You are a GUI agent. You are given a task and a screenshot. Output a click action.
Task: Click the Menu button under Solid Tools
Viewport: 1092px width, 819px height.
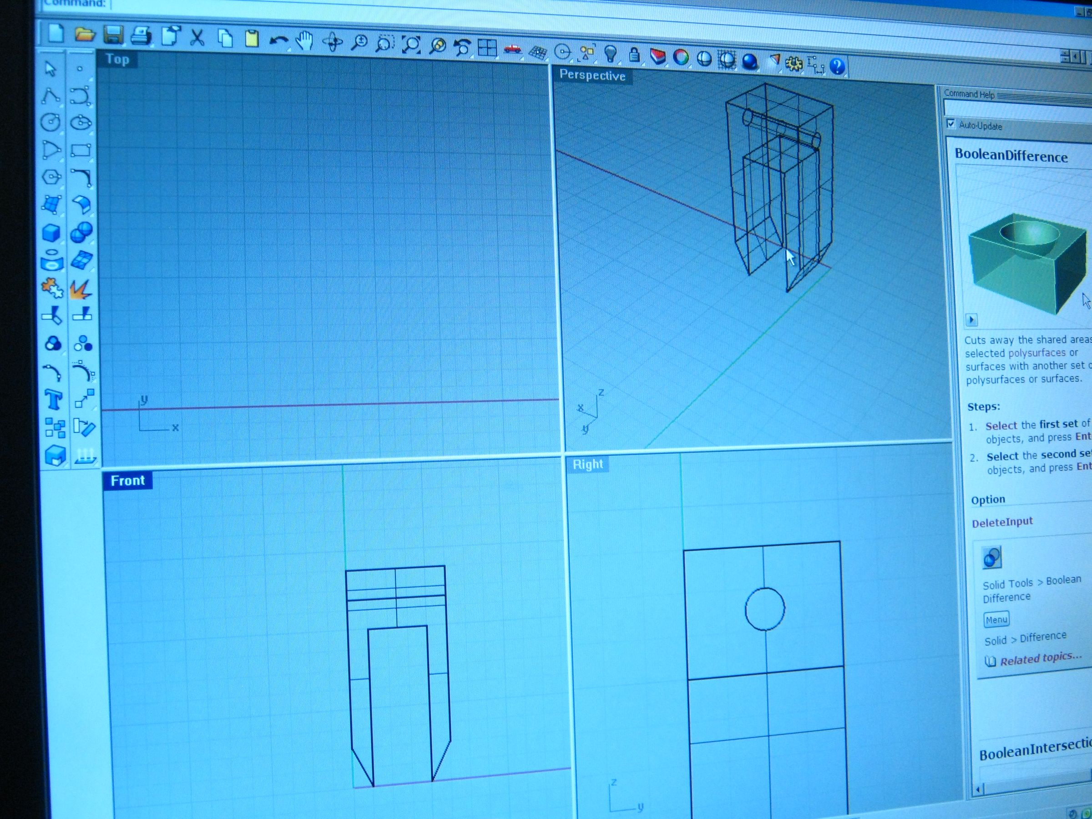click(996, 620)
